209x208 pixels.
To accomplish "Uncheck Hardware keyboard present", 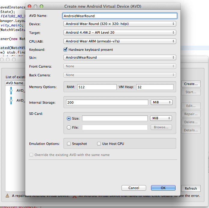I will (x=65, y=50).
